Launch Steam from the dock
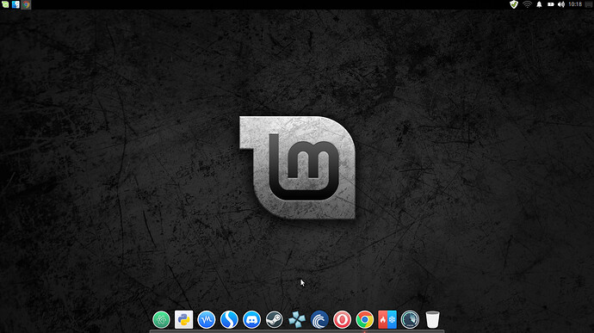Viewport: 594px width, 333px height. [275, 320]
